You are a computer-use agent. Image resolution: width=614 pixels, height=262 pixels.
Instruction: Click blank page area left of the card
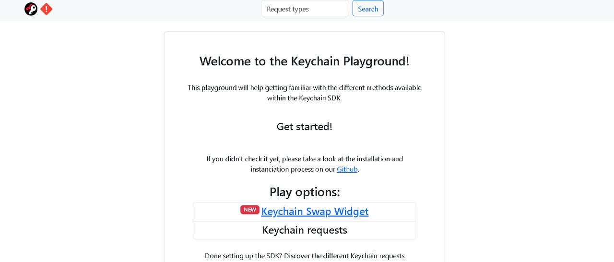(x=82, y=144)
